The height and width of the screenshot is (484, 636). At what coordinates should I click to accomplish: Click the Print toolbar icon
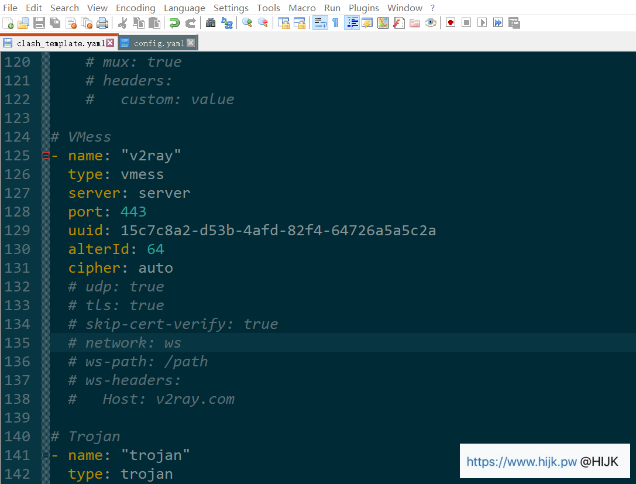tap(102, 23)
